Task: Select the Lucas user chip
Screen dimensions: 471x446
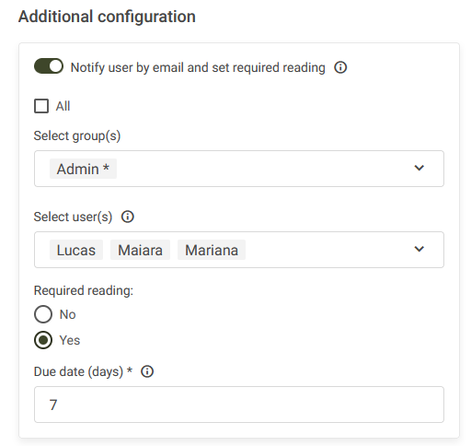Action: pos(76,250)
